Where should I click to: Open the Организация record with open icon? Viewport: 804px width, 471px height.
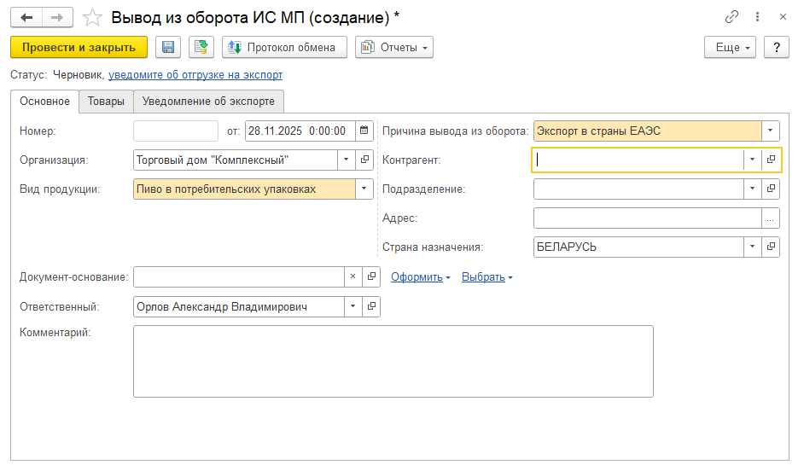click(x=364, y=160)
